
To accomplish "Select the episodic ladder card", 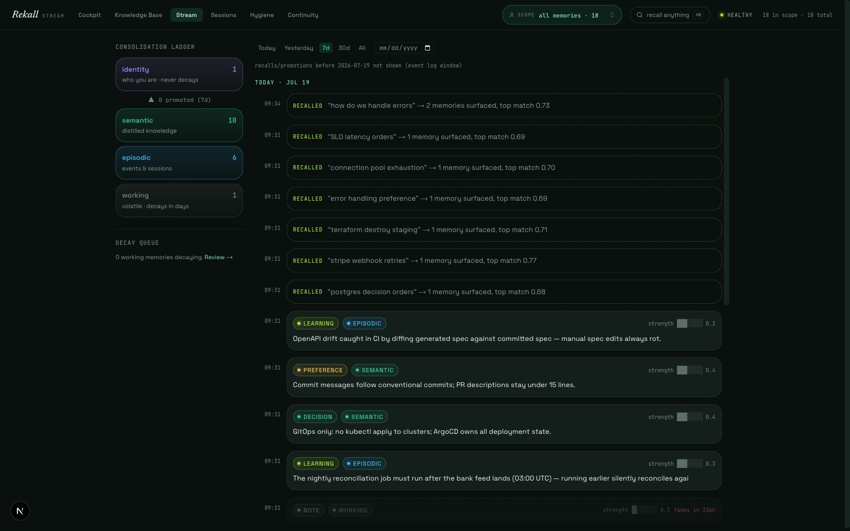I will [x=179, y=162].
